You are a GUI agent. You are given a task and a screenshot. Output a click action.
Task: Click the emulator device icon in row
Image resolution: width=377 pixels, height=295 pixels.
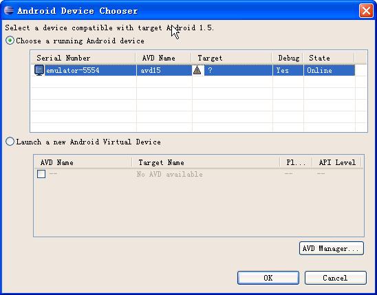coord(39,70)
